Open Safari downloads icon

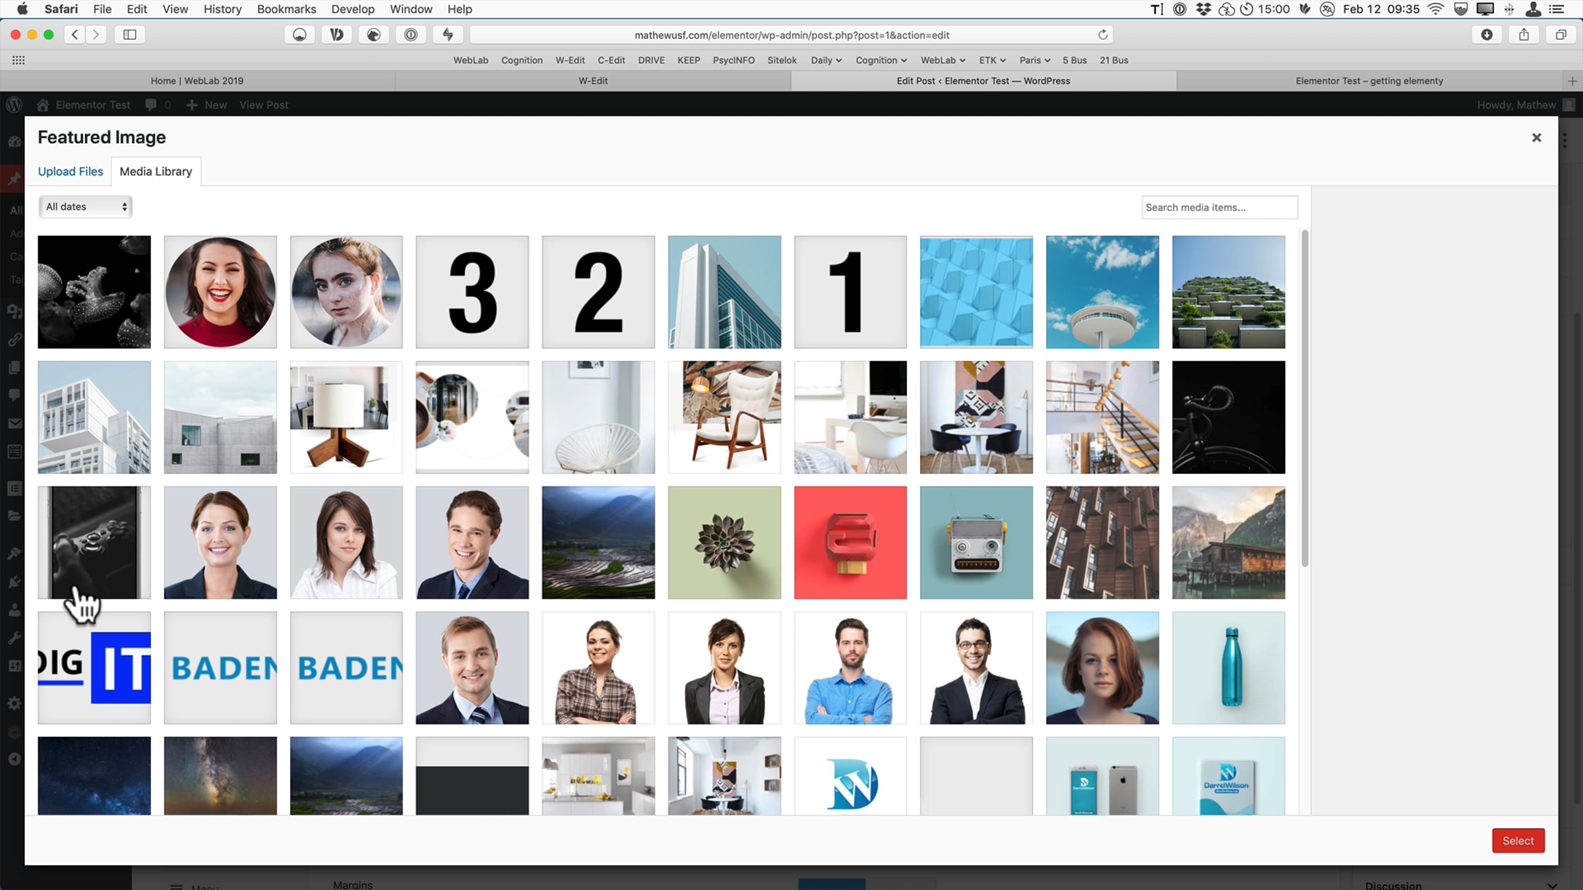coord(1487,35)
